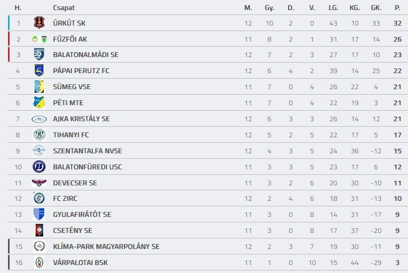Viewport: 408px width, 273px height.
Task: Select the Tihanyi FC team name
Action: click(x=71, y=135)
